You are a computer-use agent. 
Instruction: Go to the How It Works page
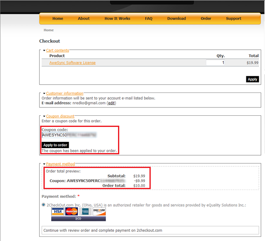pos(117,19)
